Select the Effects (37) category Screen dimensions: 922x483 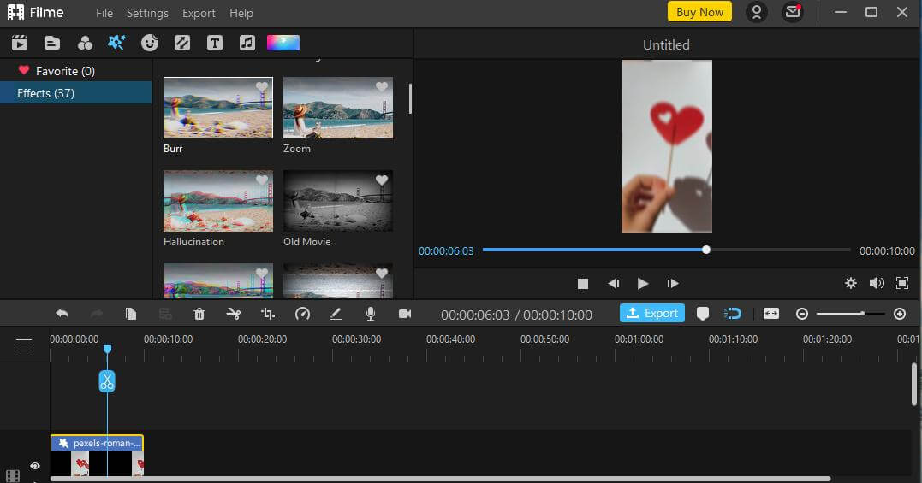click(76, 93)
